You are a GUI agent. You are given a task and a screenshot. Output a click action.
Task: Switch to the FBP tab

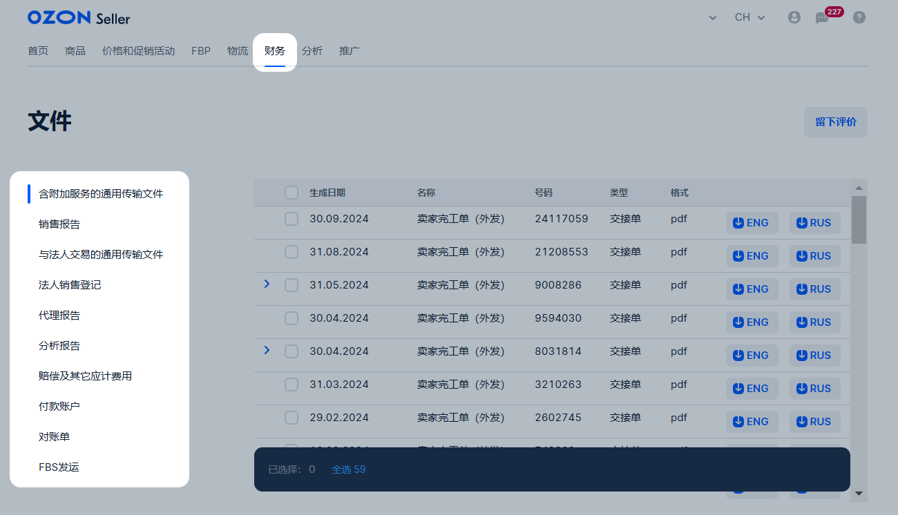coord(201,51)
